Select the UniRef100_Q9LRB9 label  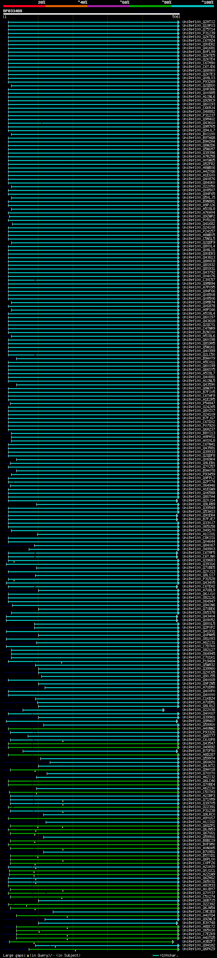pyautogui.click(x=199, y=504)
